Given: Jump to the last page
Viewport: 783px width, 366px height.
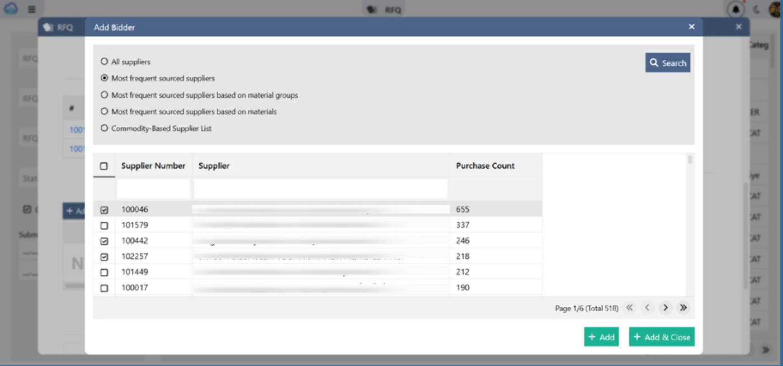Looking at the screenshot, I should [x=683, y=308].
